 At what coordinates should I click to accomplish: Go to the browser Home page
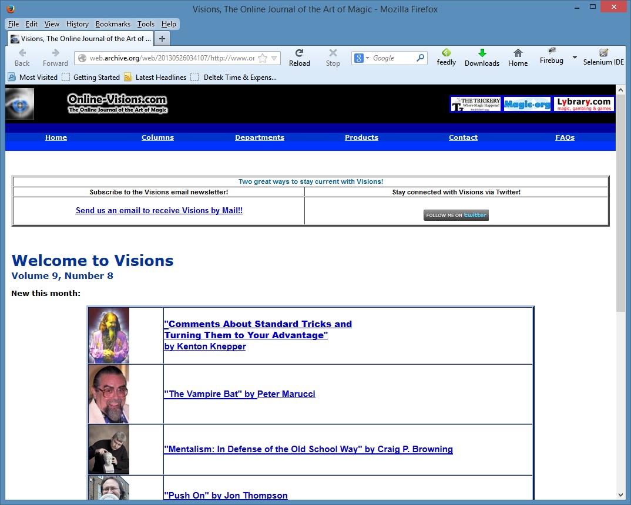coord(518,57)
